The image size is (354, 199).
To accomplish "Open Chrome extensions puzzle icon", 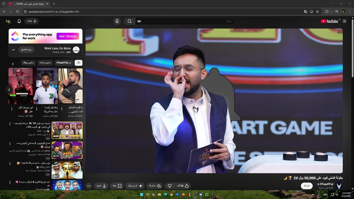I will pyautogui.click(x=327, y=12).
